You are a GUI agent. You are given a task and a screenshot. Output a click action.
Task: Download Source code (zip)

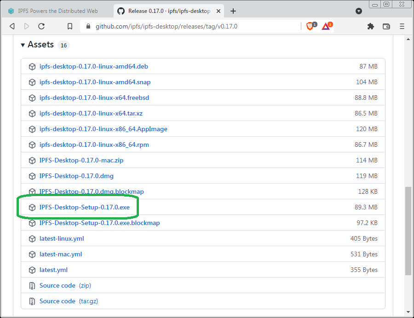coord(65,285)
